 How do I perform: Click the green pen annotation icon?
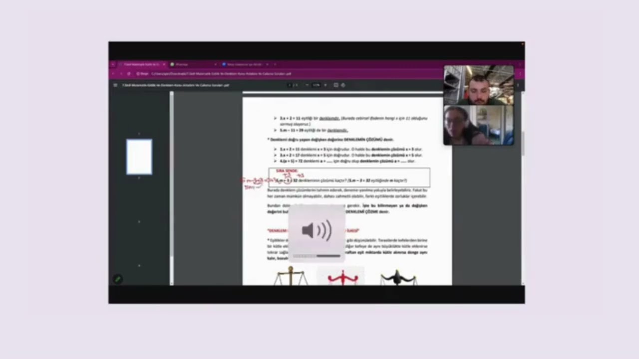(x=117, y=279)
